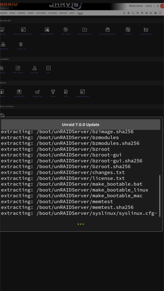Click the make_bootable_linux log line
164x291 pixels.
coord(75,190)
